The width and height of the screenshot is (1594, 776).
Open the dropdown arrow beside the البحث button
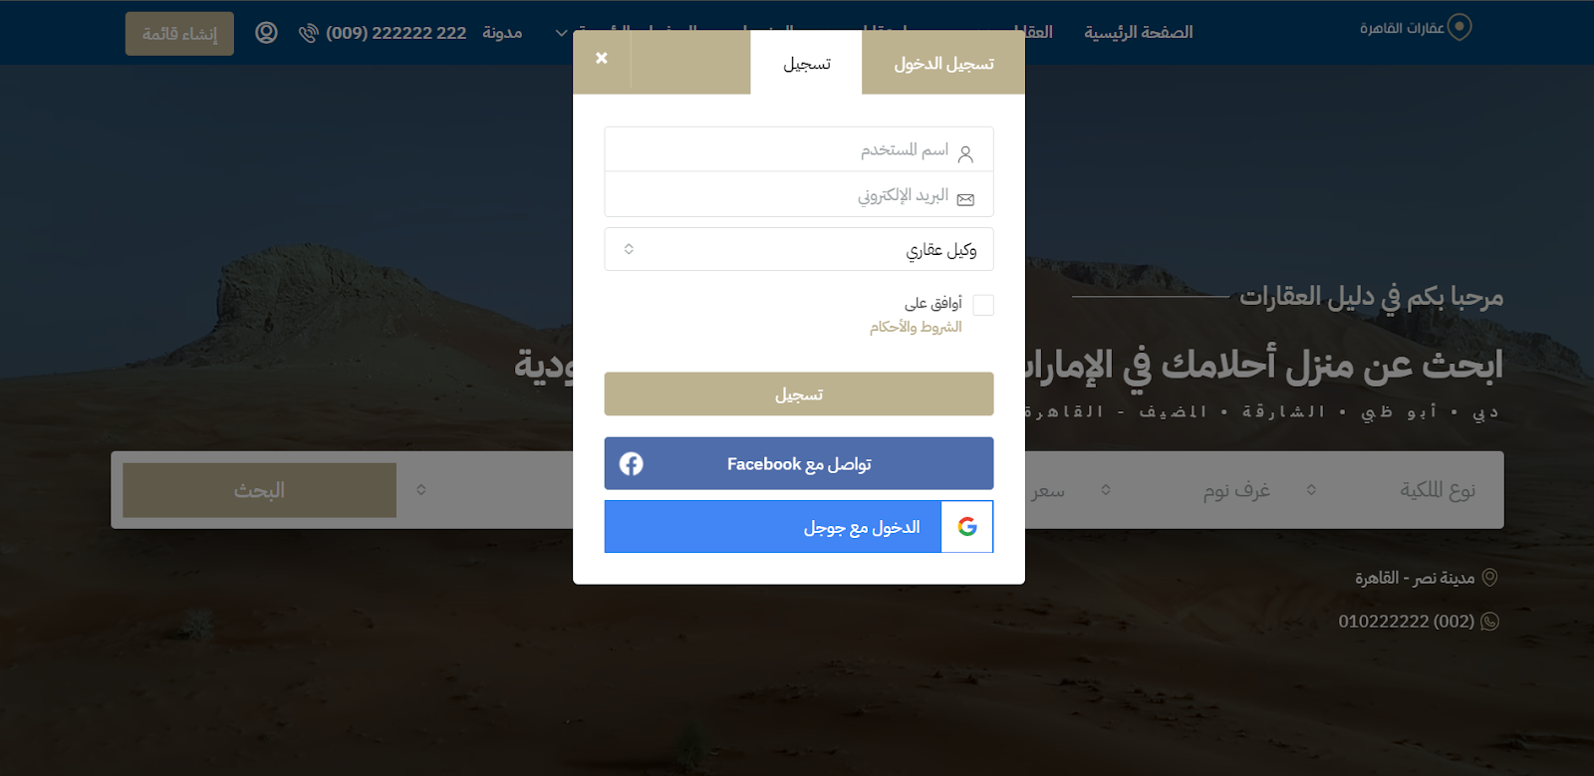point(421,490)
